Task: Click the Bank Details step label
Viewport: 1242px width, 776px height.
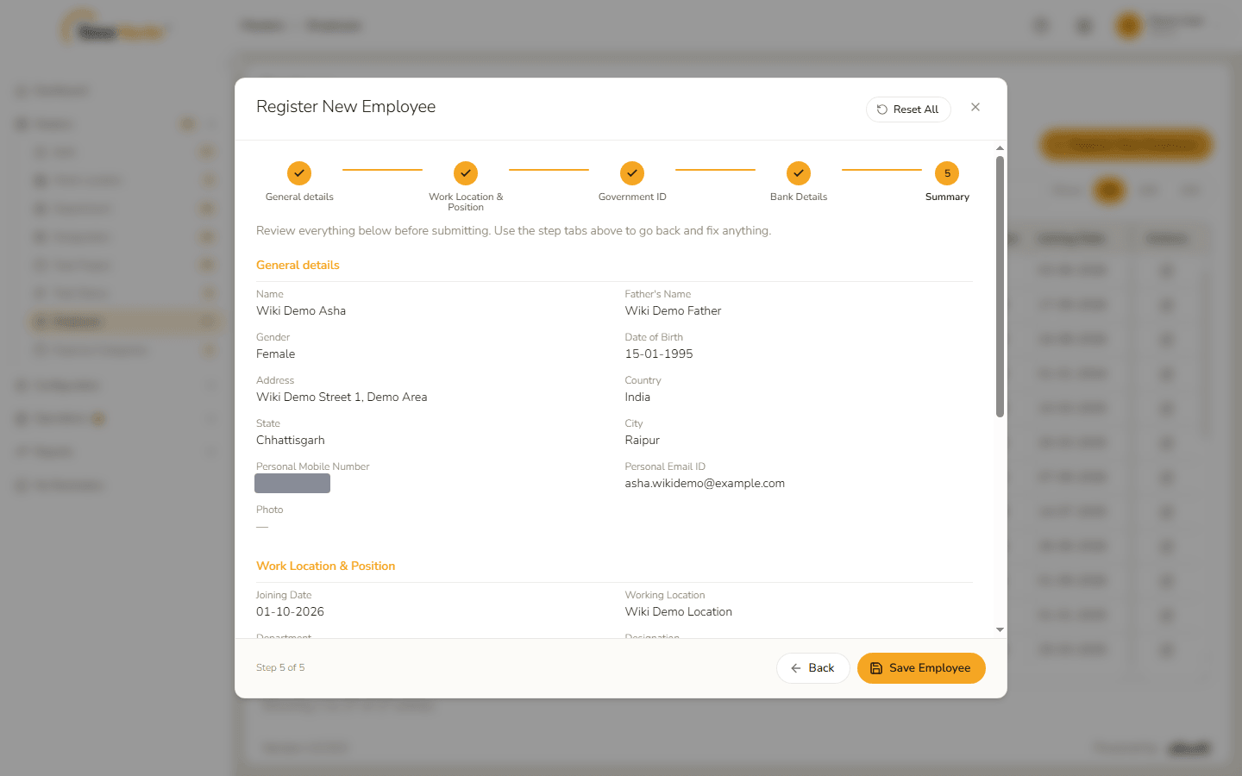Action: (799, 197)
